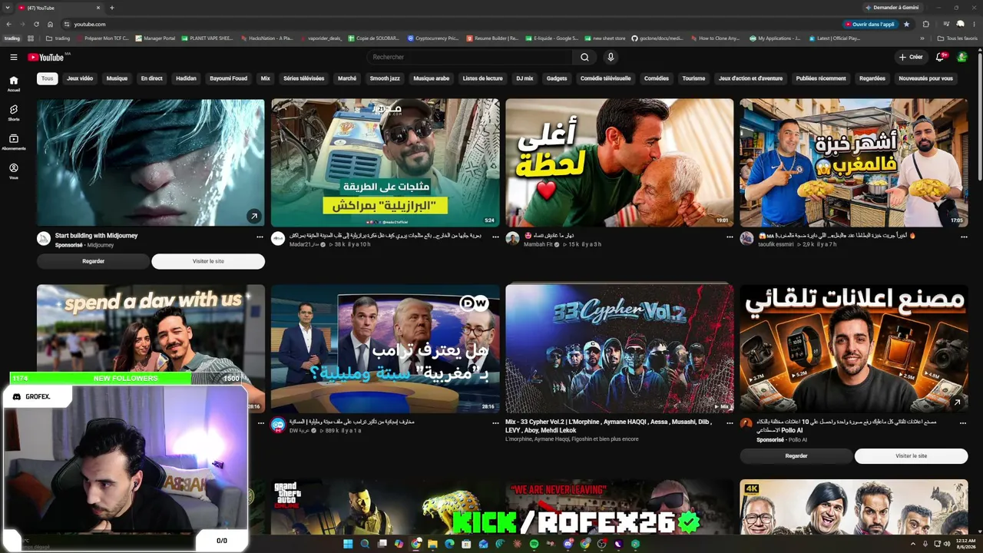Open Accueil in the sidebar
This screenshot has height=553, width=983.
coord(14,84)
